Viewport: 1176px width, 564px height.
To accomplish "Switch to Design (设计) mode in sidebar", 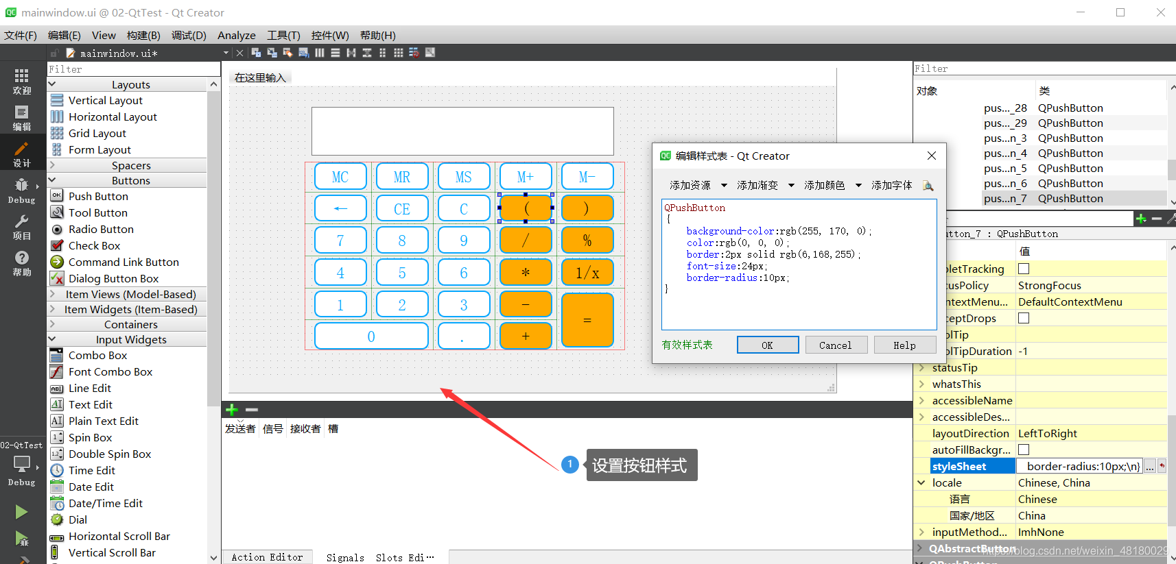I will 22,154.
